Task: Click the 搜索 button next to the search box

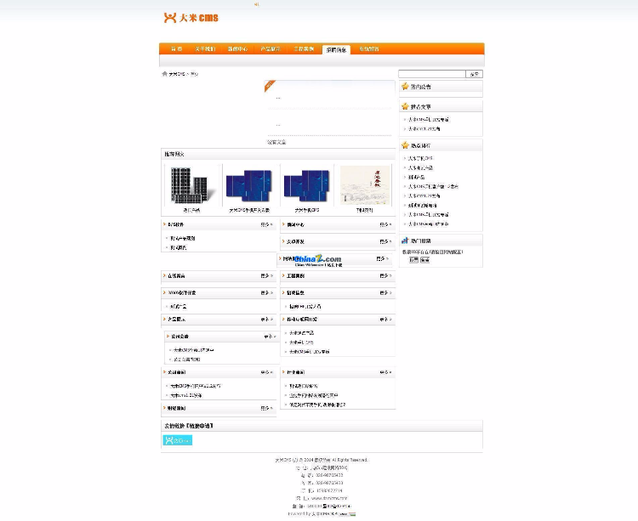Action: (474, 74)
